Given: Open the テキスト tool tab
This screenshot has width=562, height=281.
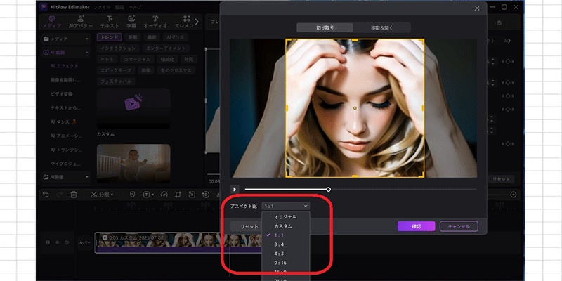Looking at the screenshot, I should click(x=110, y=22).
